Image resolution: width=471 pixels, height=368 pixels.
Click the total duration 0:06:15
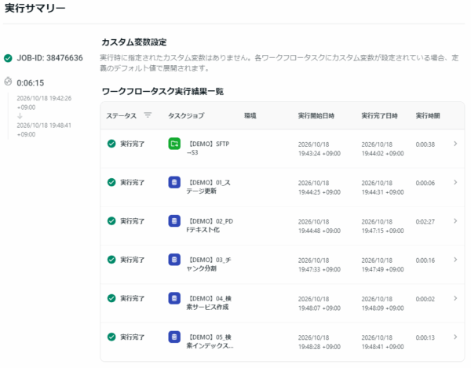tap(31, 83)
